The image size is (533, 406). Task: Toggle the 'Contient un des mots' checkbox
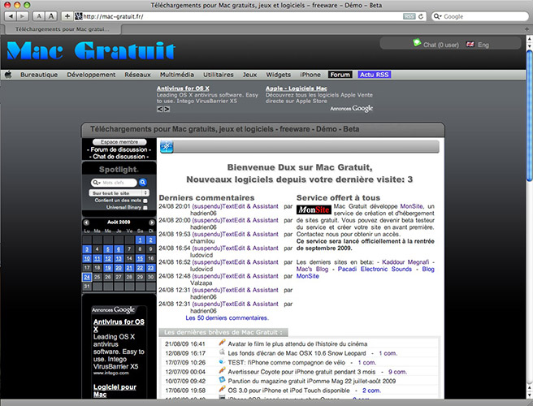click(x=145, y=201)
